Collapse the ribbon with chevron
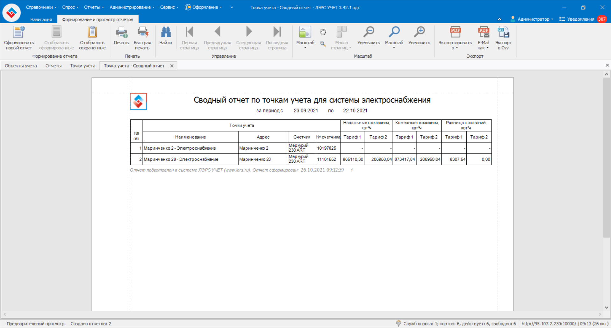The width and height of the screenshot is (611, 328). pos(500,19)
